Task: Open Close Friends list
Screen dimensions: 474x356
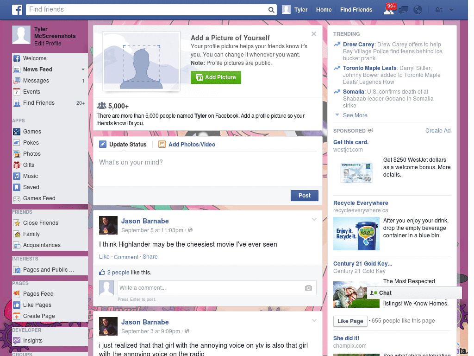Action: coord(41,223)
